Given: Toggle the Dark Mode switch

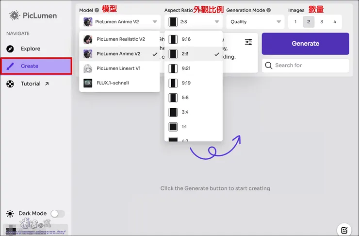Looking at the screenshot, I should click(57, 214).
